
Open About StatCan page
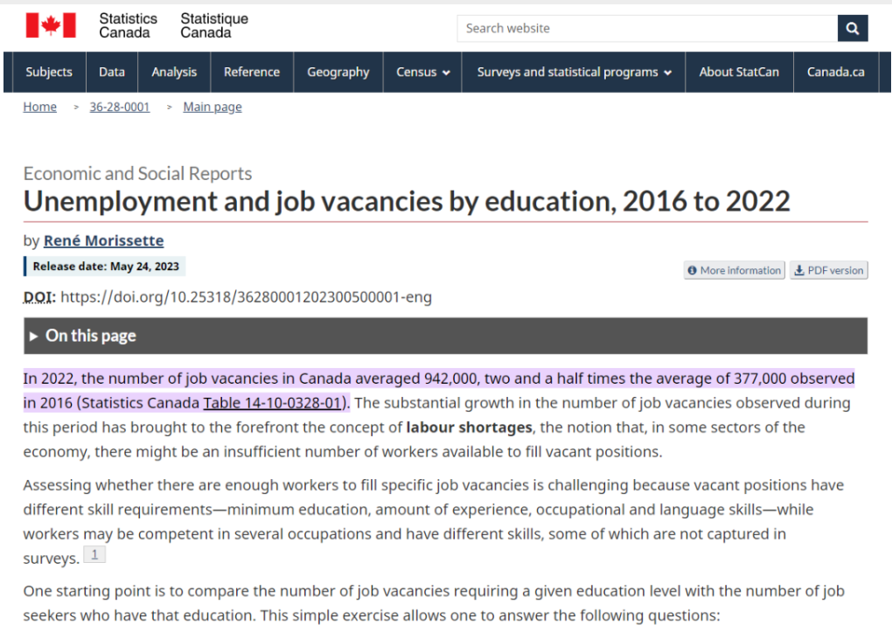click(739, 73)
